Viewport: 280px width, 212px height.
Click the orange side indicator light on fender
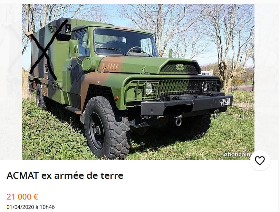pyautogui.click(x=117, y=98)
